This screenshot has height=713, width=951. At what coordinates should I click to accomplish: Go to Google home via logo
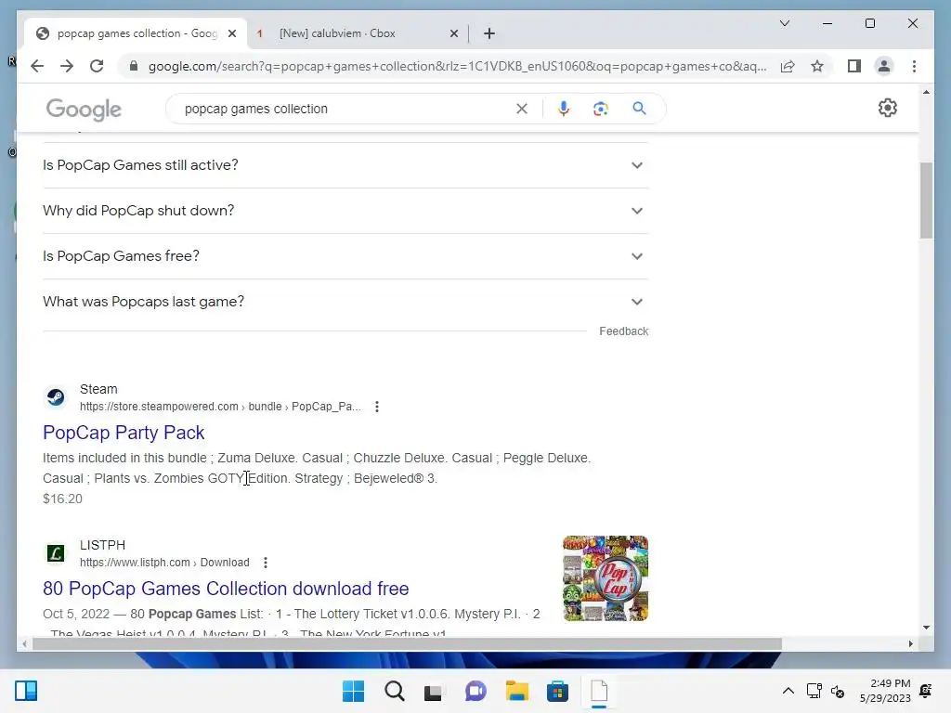point(84,110)
